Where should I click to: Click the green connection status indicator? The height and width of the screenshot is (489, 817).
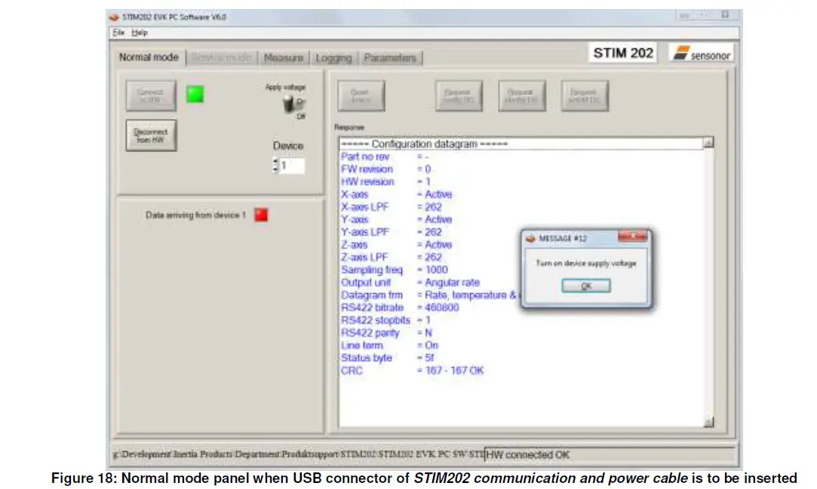pyautogui.click(x=195, y=93)
